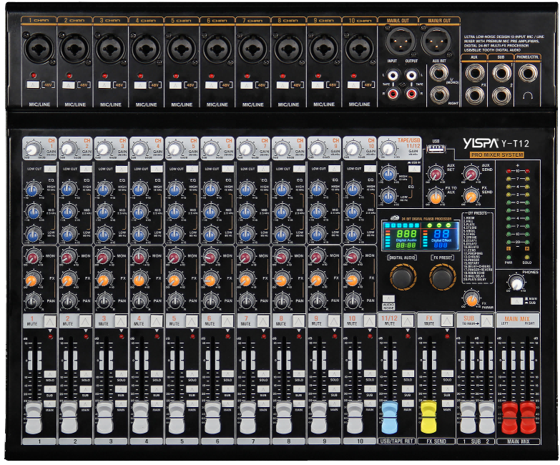Adjust CH 5 gain knob
Screen dimensions: 560x465
[x=175, y=149]
